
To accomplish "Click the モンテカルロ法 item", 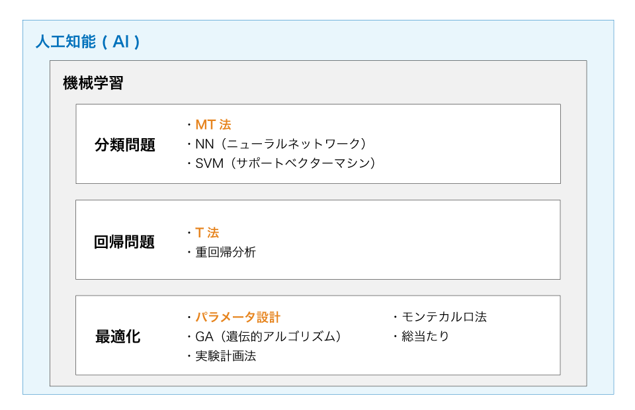I will (444, 317).
